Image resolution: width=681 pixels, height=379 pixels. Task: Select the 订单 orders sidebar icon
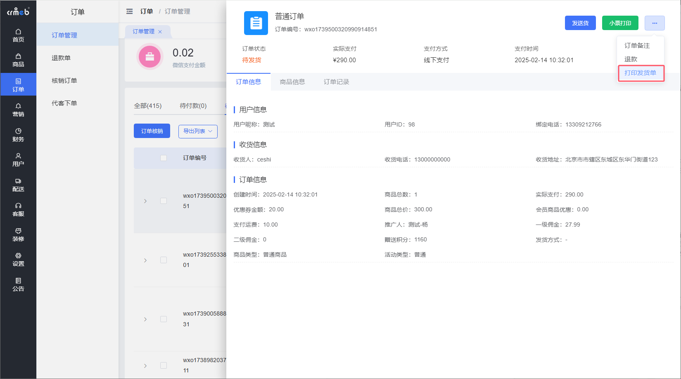tap(18, 85)
